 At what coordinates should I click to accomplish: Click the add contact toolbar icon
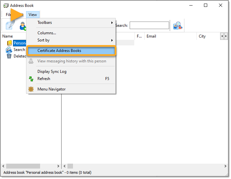click(x=22, y=26)
